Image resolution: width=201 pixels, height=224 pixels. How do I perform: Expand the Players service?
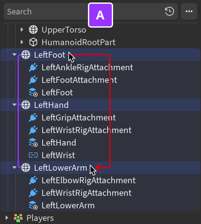click(x=7, y=218)
